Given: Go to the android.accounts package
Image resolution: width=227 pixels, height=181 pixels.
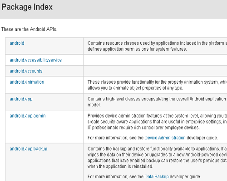Looking at the screenshot, I should 26,71.
